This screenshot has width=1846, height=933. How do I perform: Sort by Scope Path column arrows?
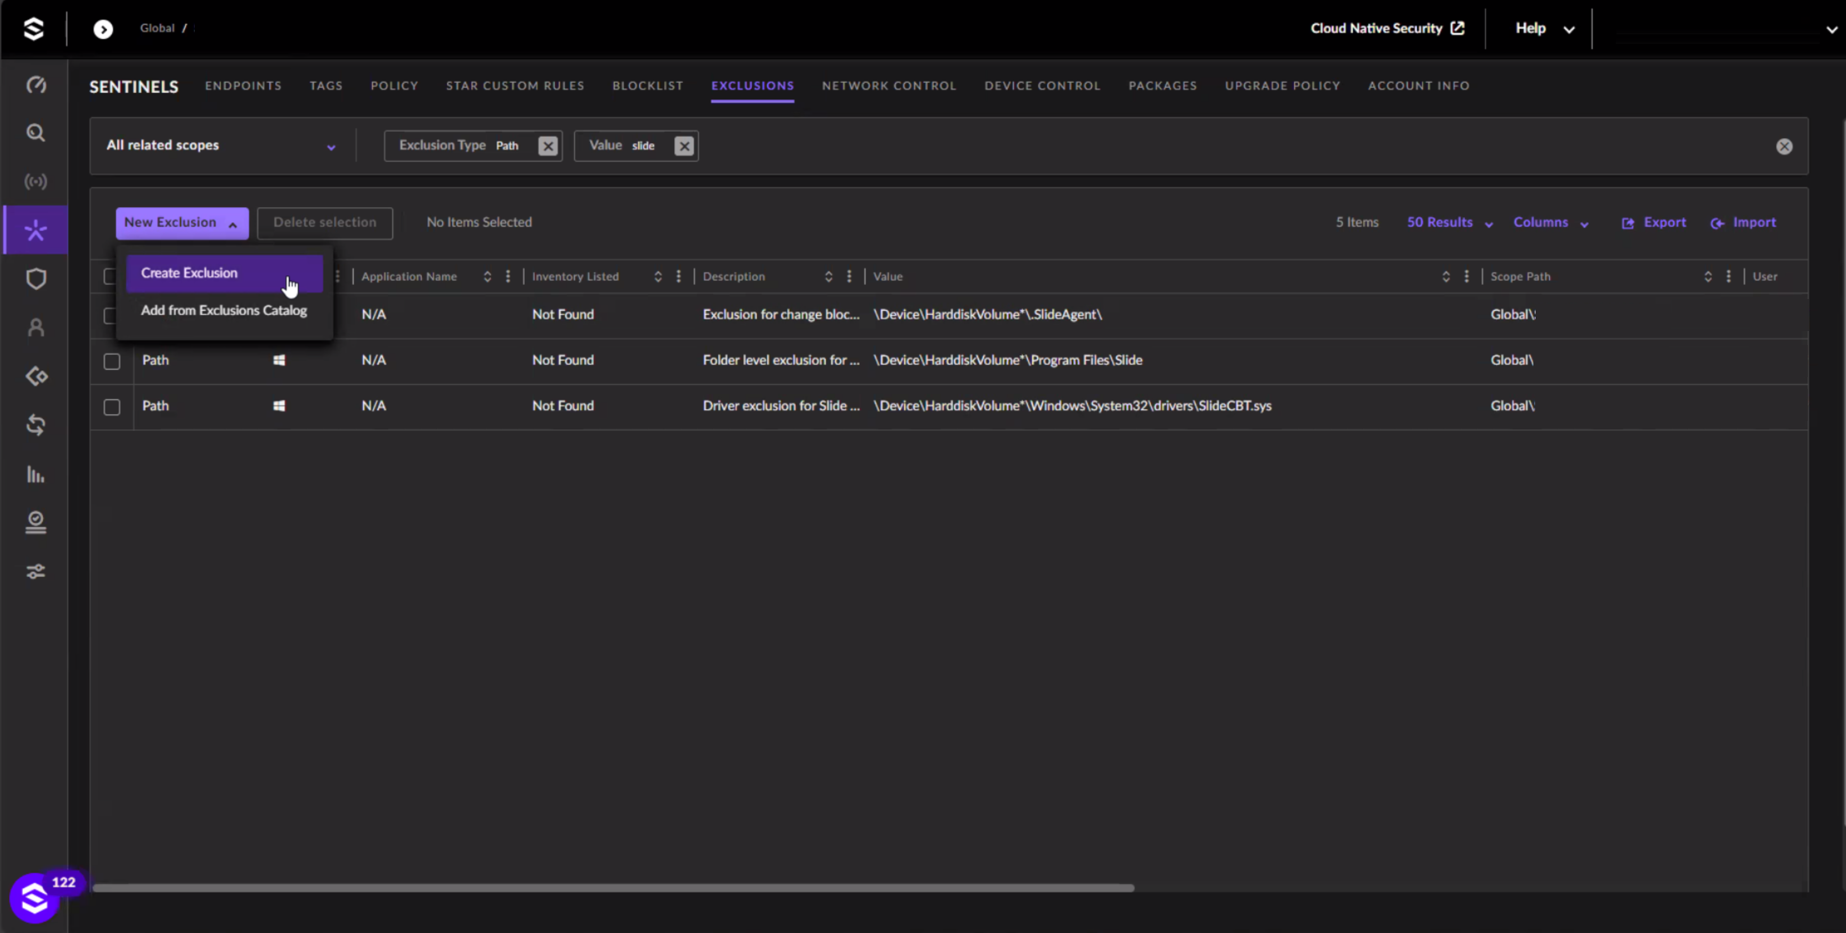1708,277
